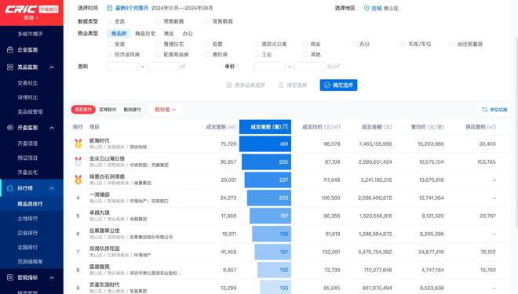The width and height of the screenshot is (518, 294).
Task: Click the 单位切换 swap icon
Action: 484,110
